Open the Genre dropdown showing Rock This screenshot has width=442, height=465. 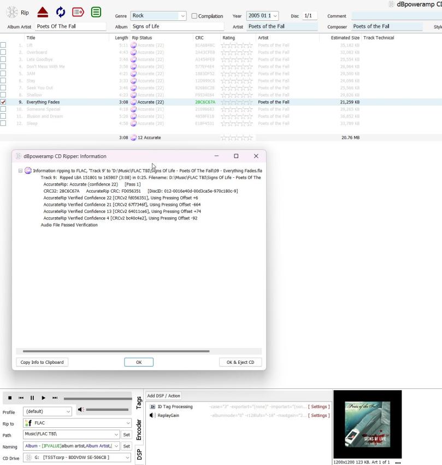pos(182,16)
